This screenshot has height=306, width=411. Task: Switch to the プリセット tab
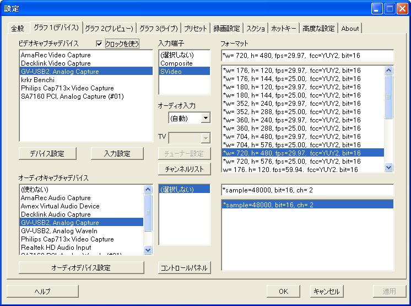click(x=195, y=28)
